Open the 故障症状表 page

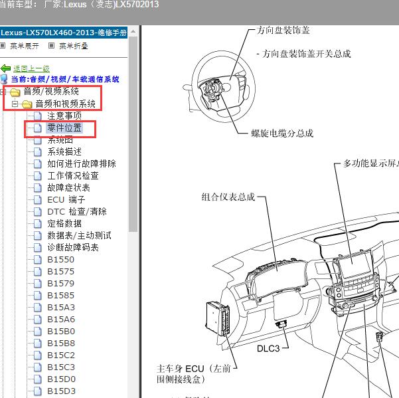coord(68,187)
